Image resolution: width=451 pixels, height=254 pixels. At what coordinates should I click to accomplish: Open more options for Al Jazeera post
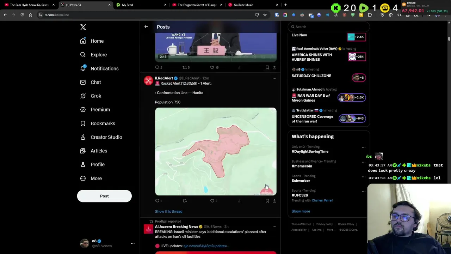[274, 227]
